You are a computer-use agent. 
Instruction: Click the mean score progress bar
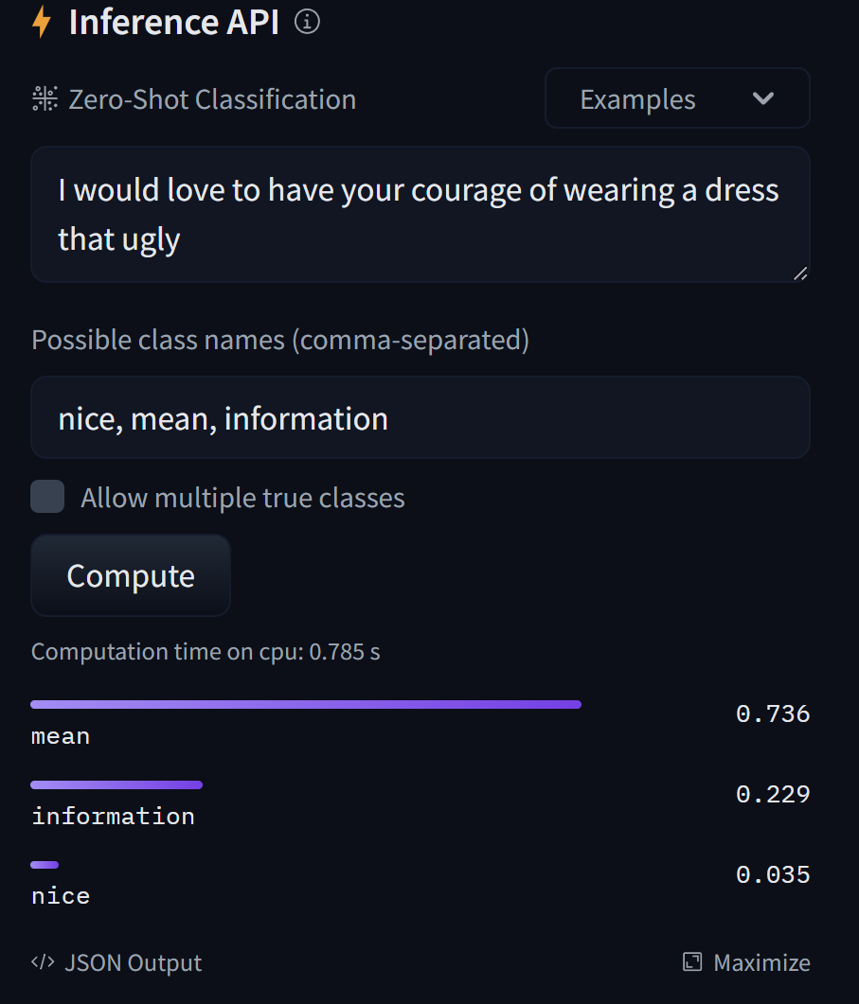point(305,704)
